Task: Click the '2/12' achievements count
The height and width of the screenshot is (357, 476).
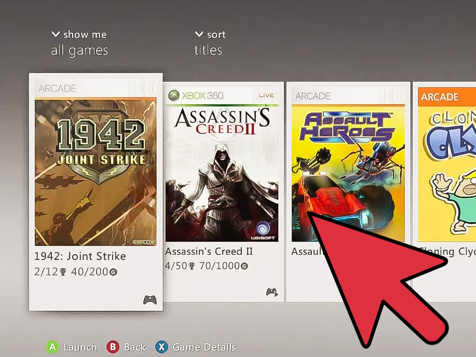Action: tap(46, 272)
